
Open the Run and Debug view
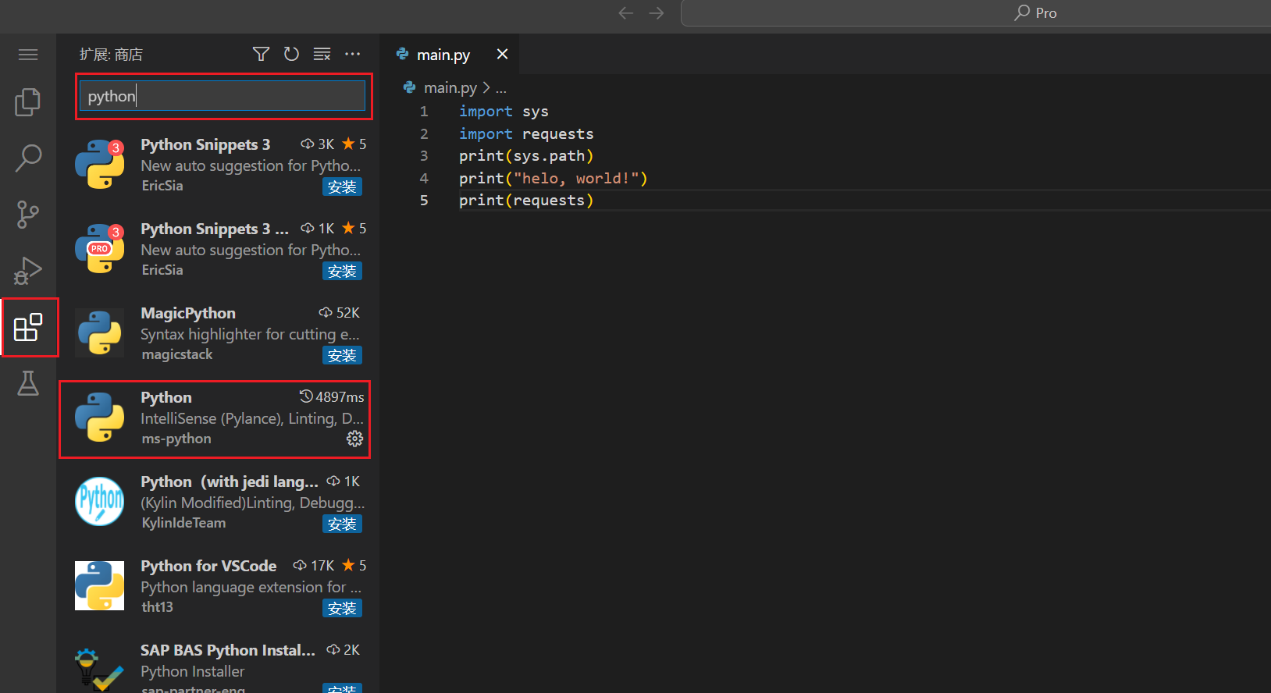click(x=28, y=271)
